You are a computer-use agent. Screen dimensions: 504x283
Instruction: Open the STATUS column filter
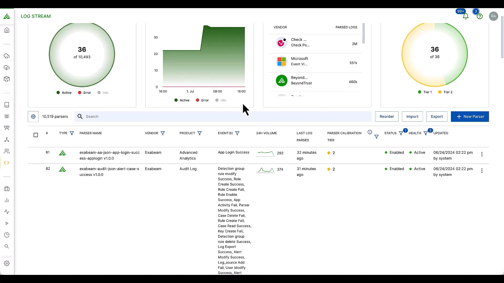[401, 133]
